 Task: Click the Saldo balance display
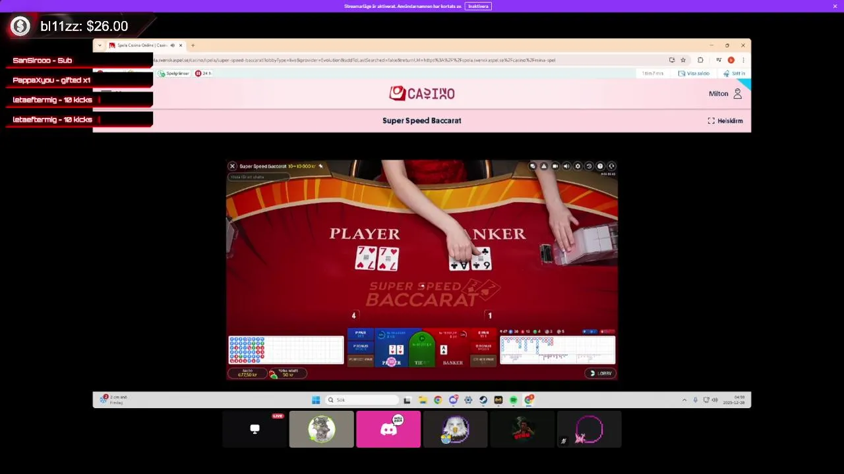248,373
